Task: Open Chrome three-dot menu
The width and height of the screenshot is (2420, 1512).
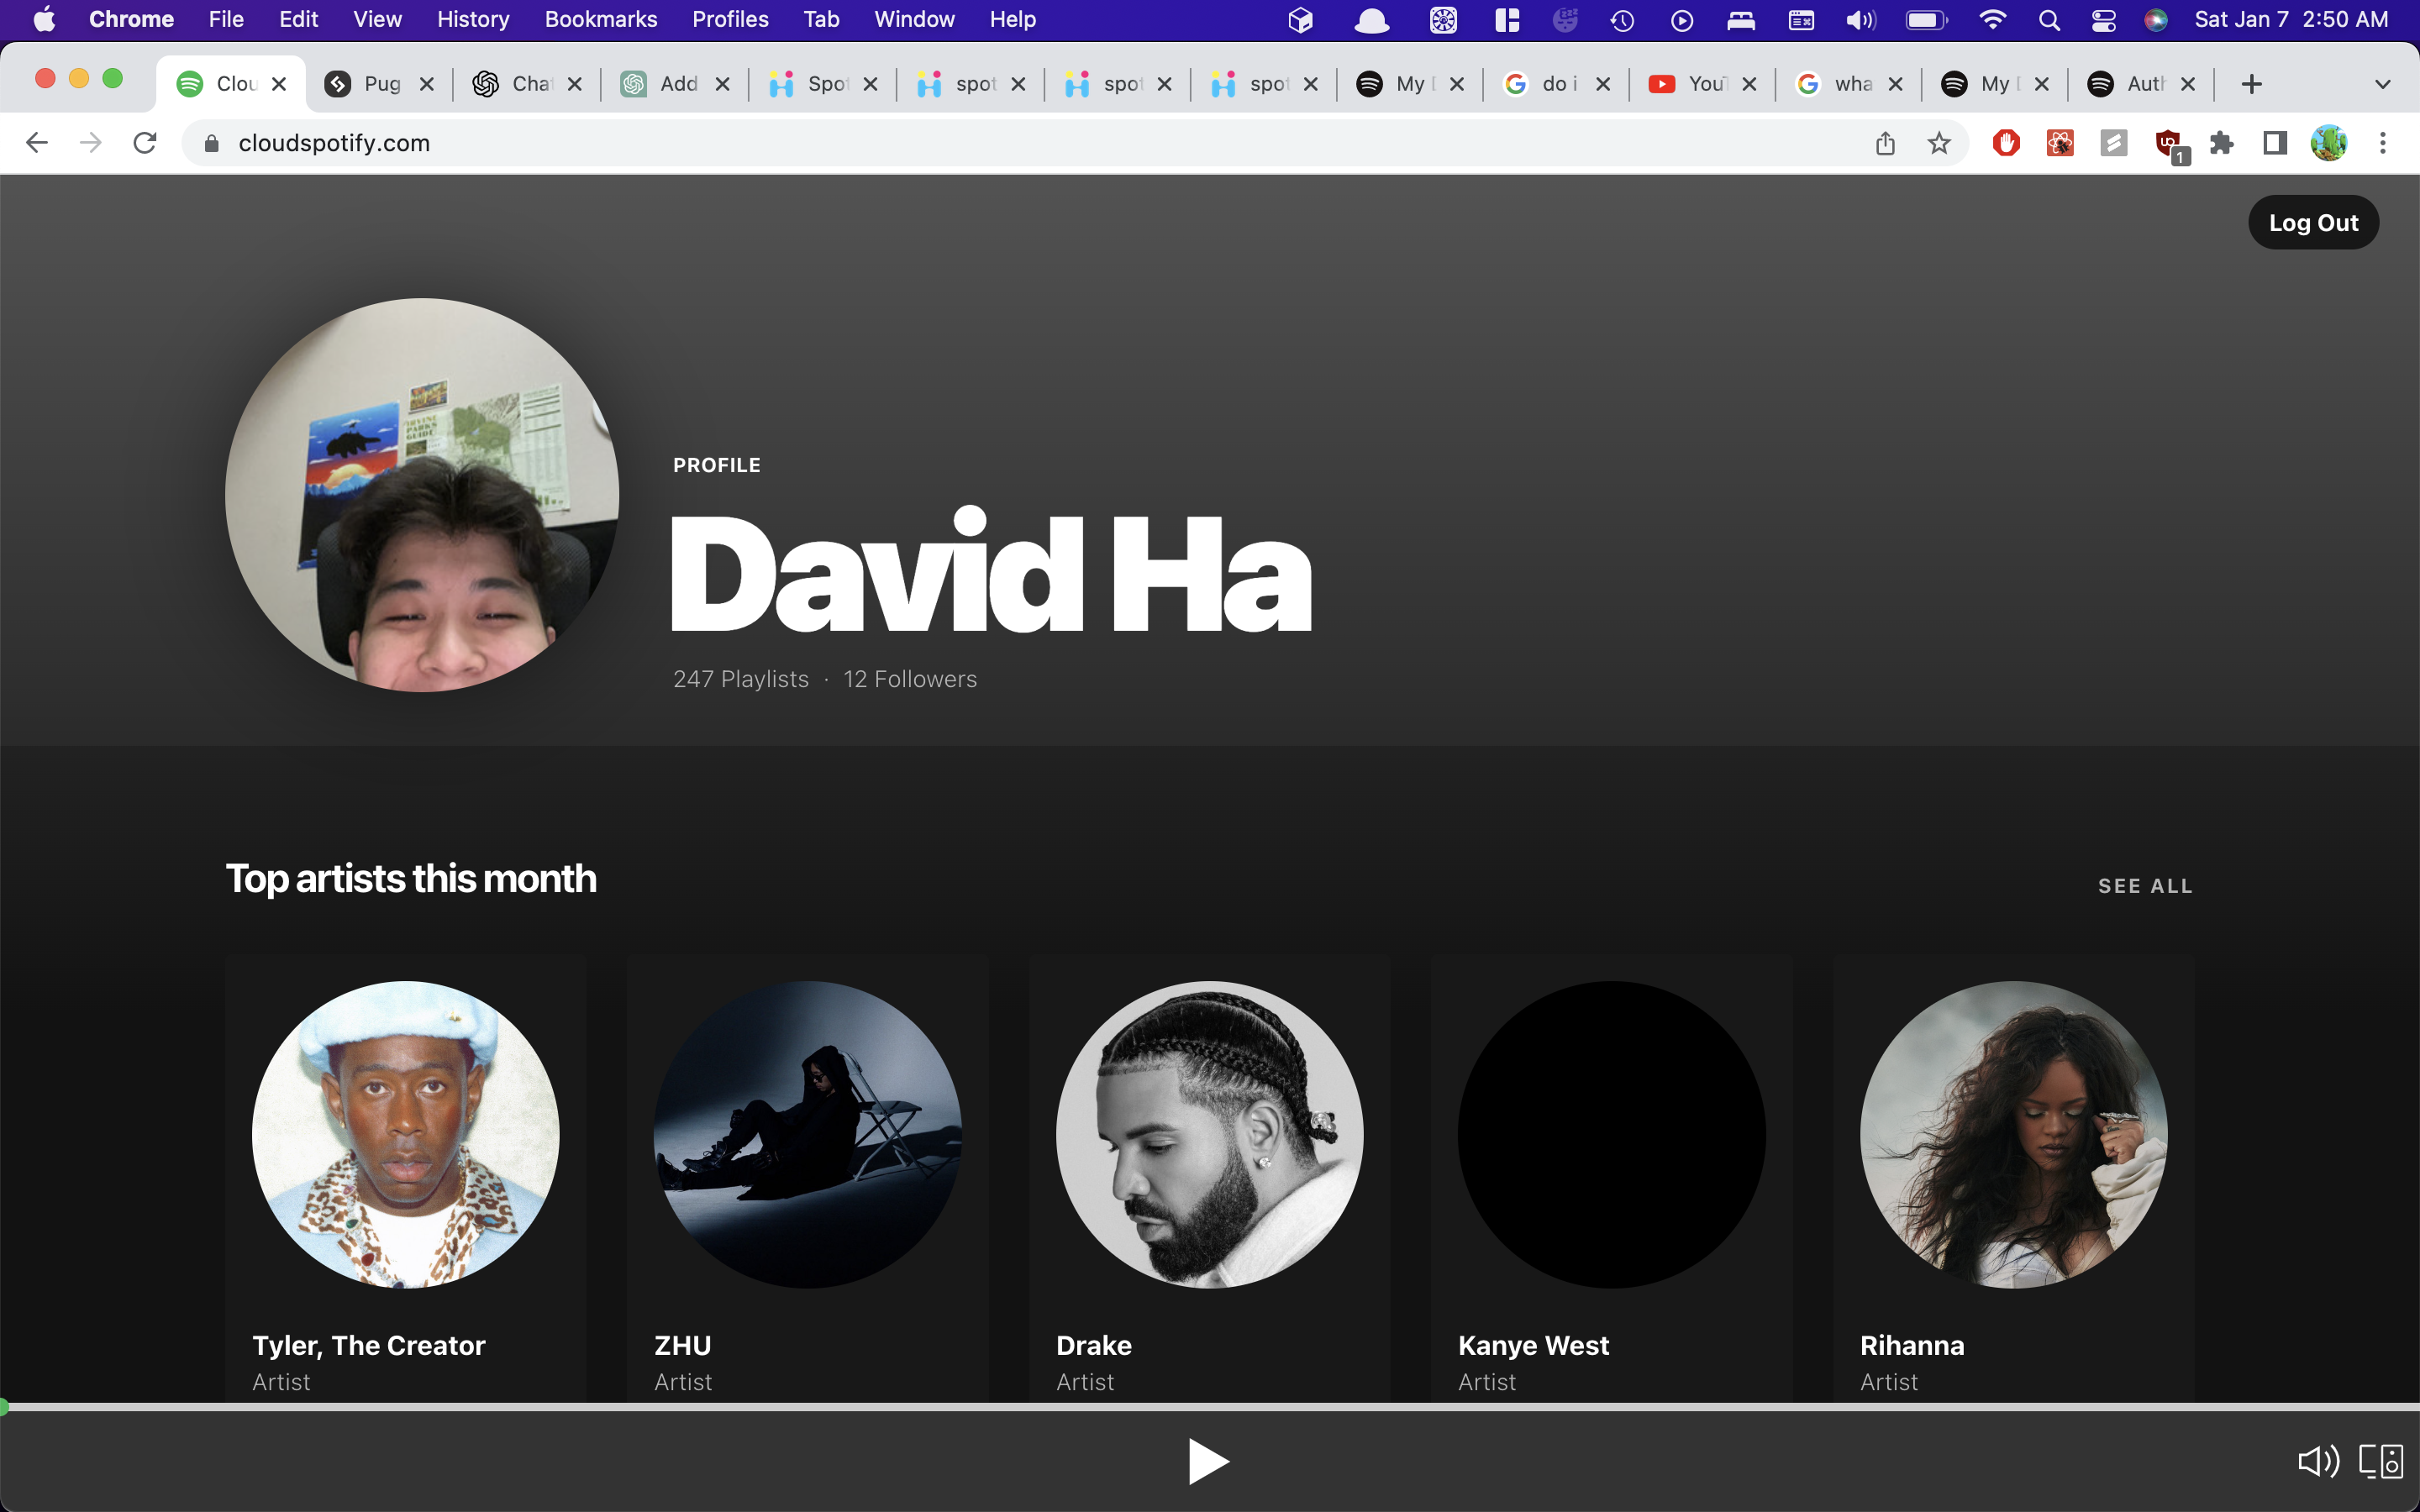Action: (x=2383, y=143)
